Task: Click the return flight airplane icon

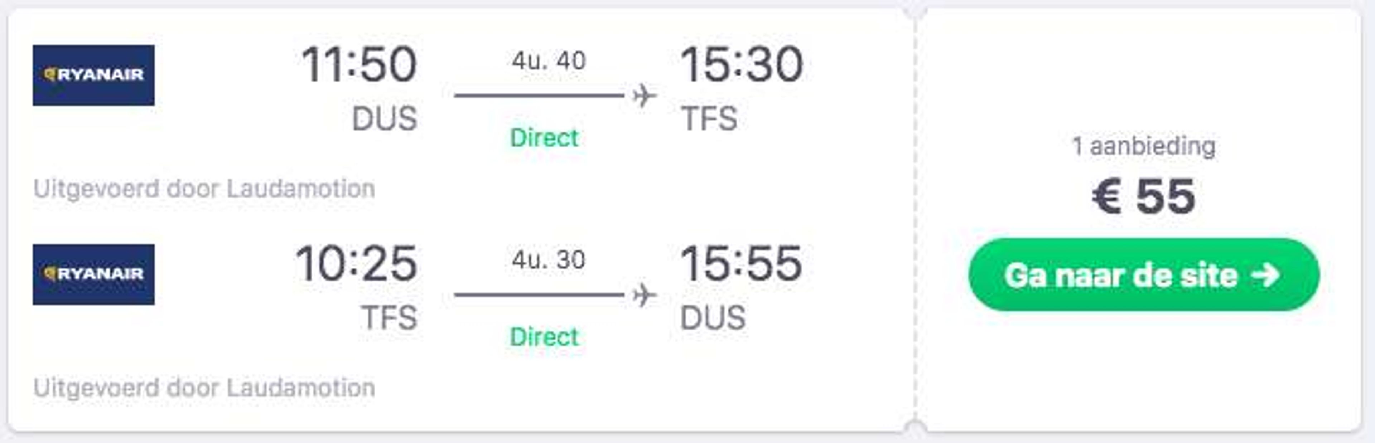Action: [x=644, y=295]
